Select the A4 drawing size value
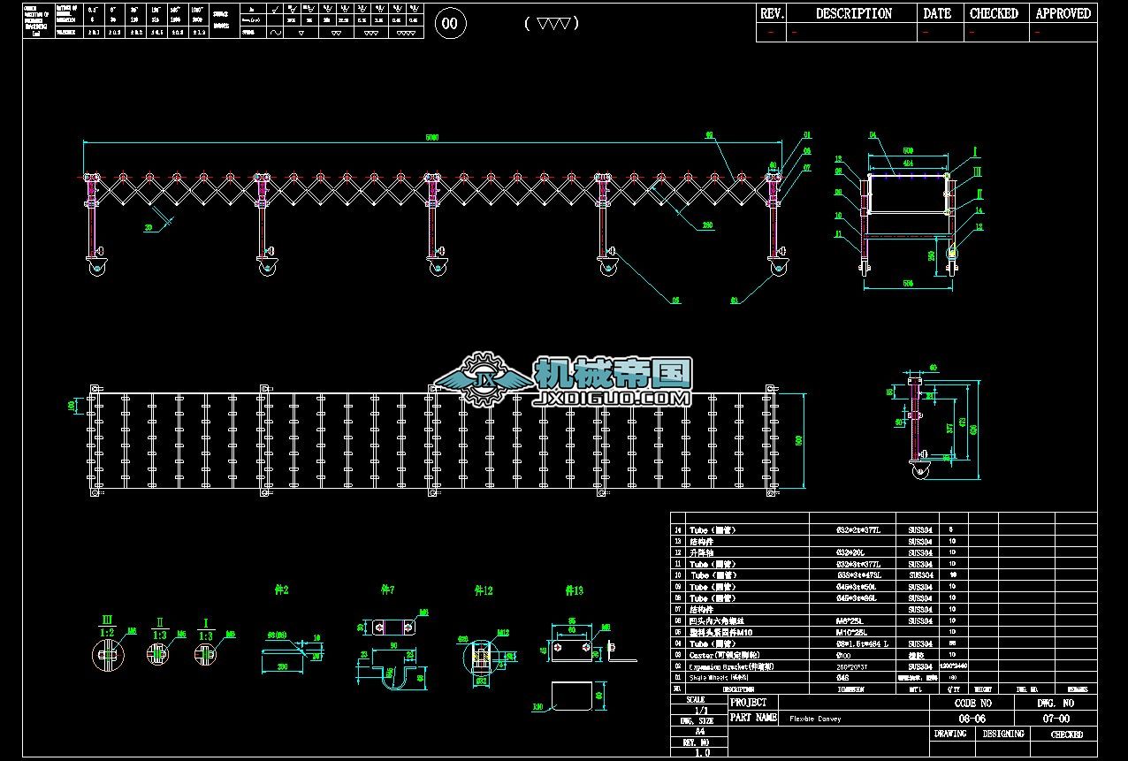 (700, 732)
